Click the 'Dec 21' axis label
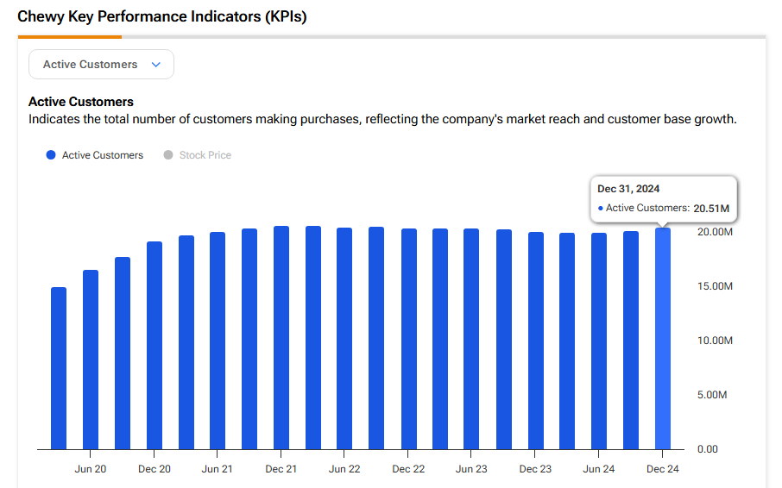 [x=281, y=469]
